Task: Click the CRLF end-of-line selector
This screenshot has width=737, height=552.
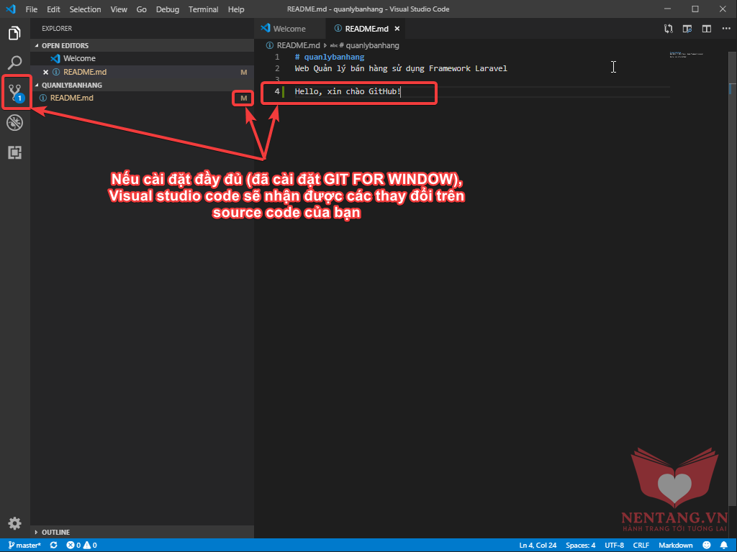Action: click(x=641, y=546)
